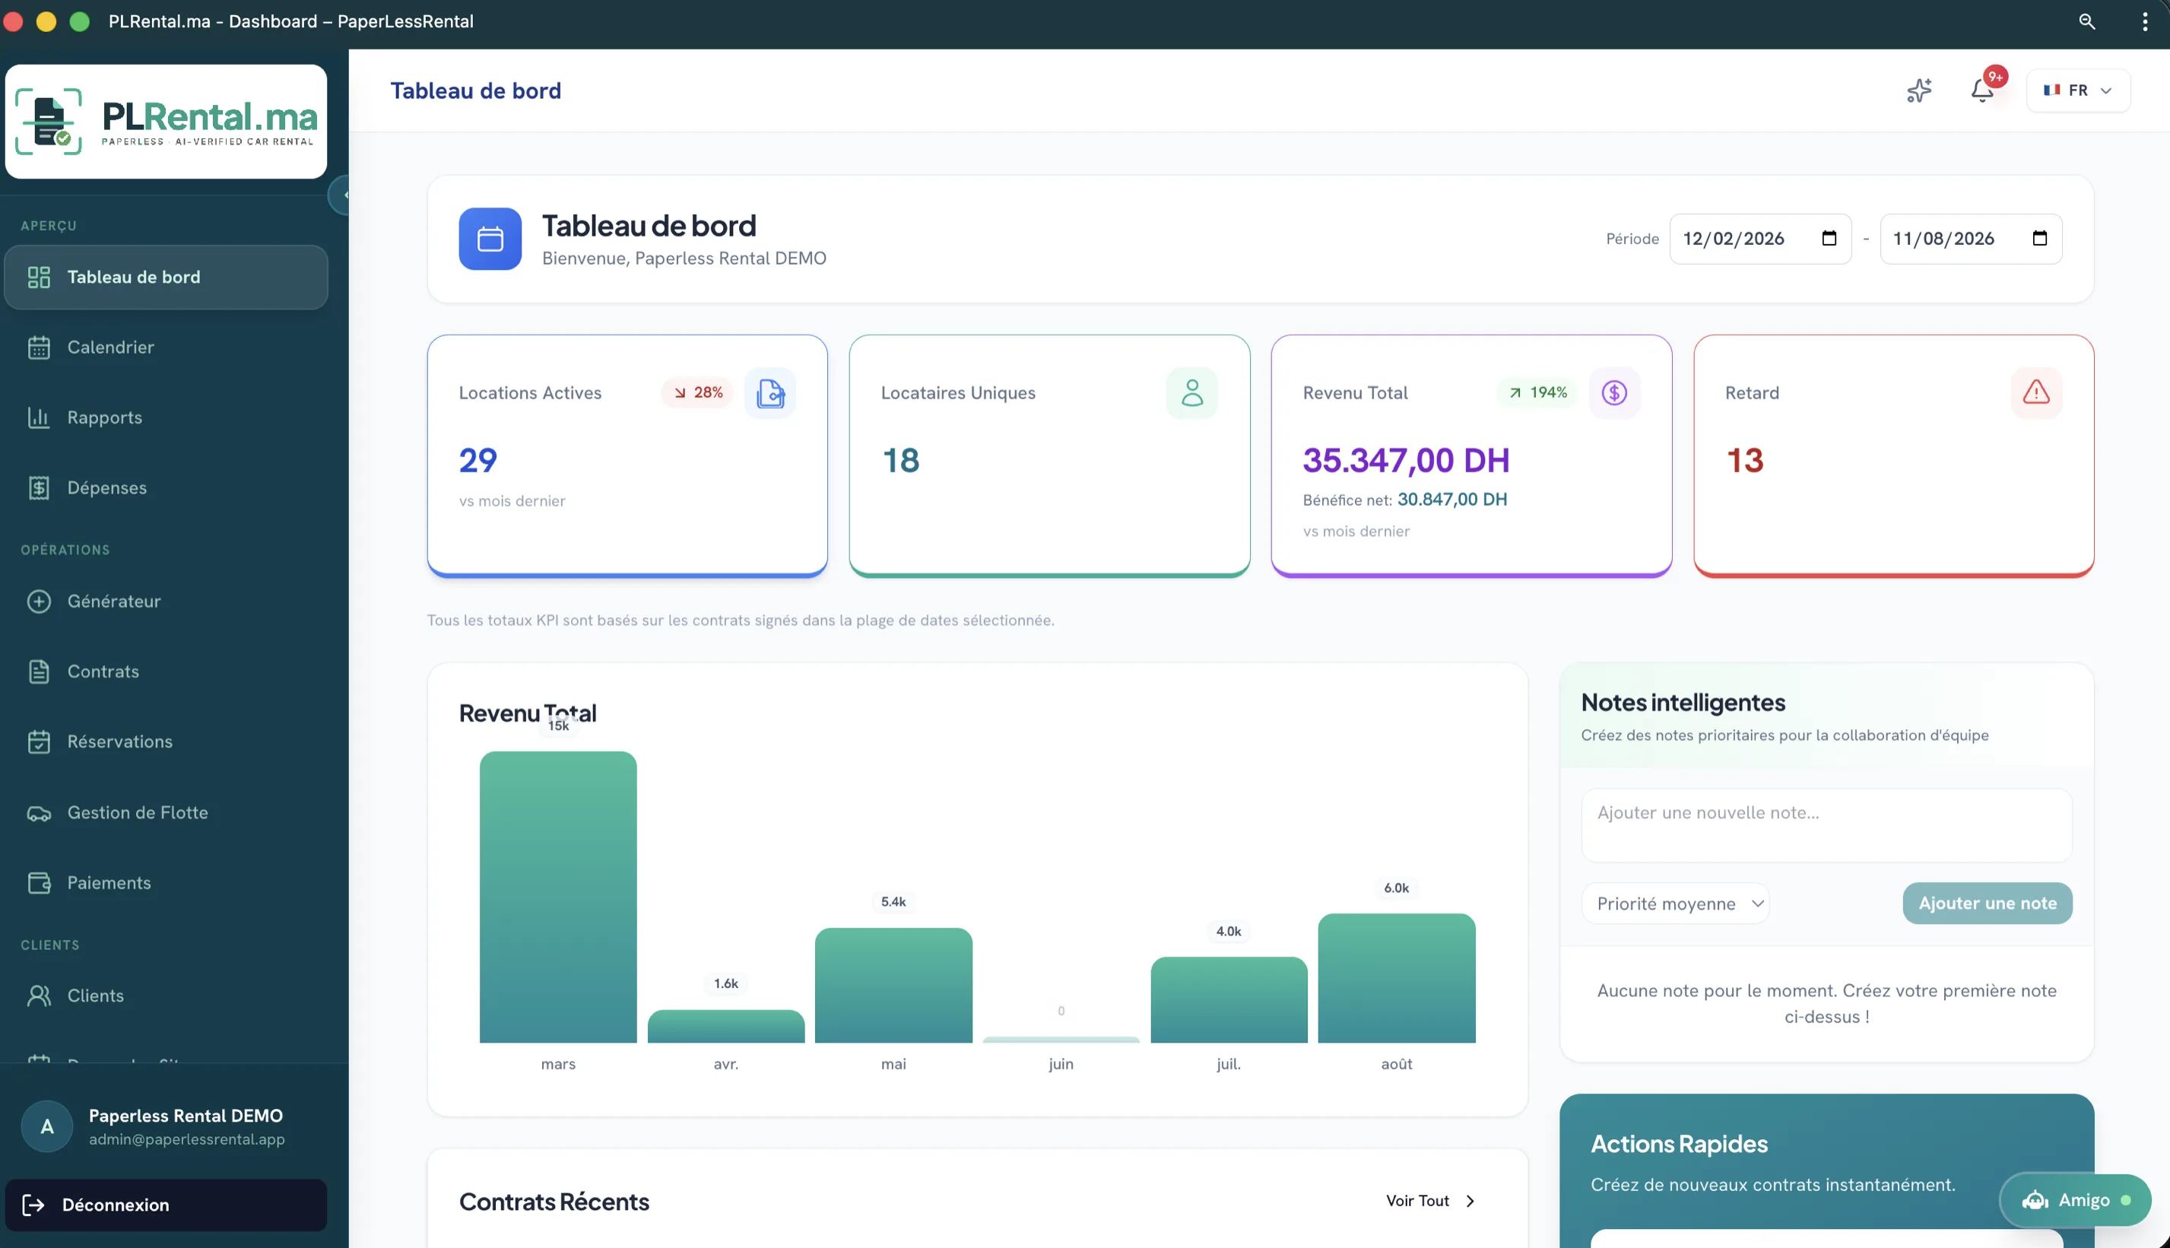Click the Déconnexion button
This screenshot has width=2170, height=1248.
coord(167,1205)
